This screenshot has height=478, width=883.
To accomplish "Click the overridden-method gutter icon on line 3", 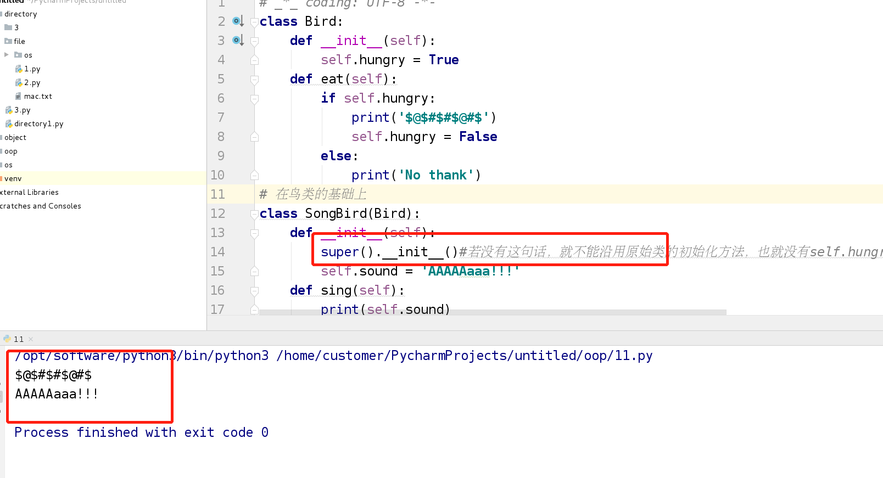I will click(x=238, y=41).
